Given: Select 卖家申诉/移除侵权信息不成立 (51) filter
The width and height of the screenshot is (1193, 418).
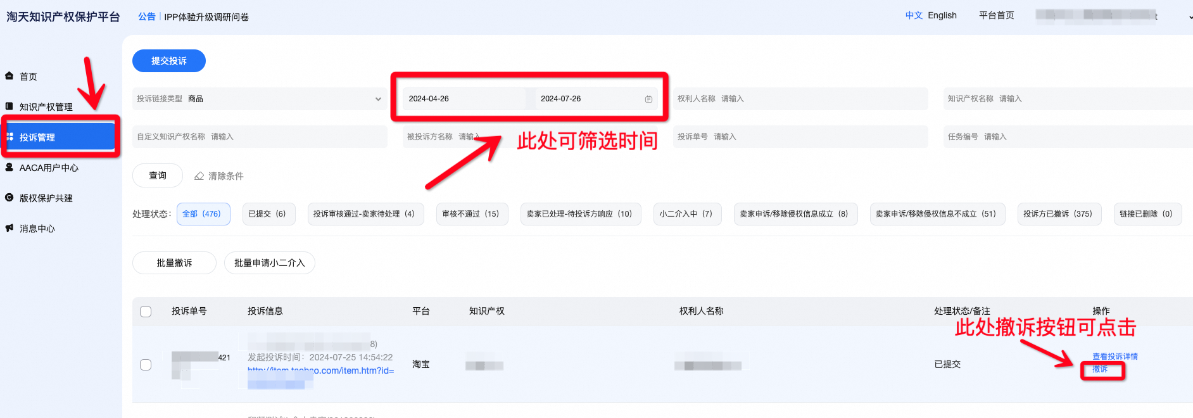Looking at the screenshot, I should (937, 214).
